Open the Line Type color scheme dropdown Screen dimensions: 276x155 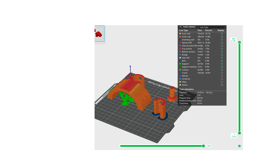(211, 27)
